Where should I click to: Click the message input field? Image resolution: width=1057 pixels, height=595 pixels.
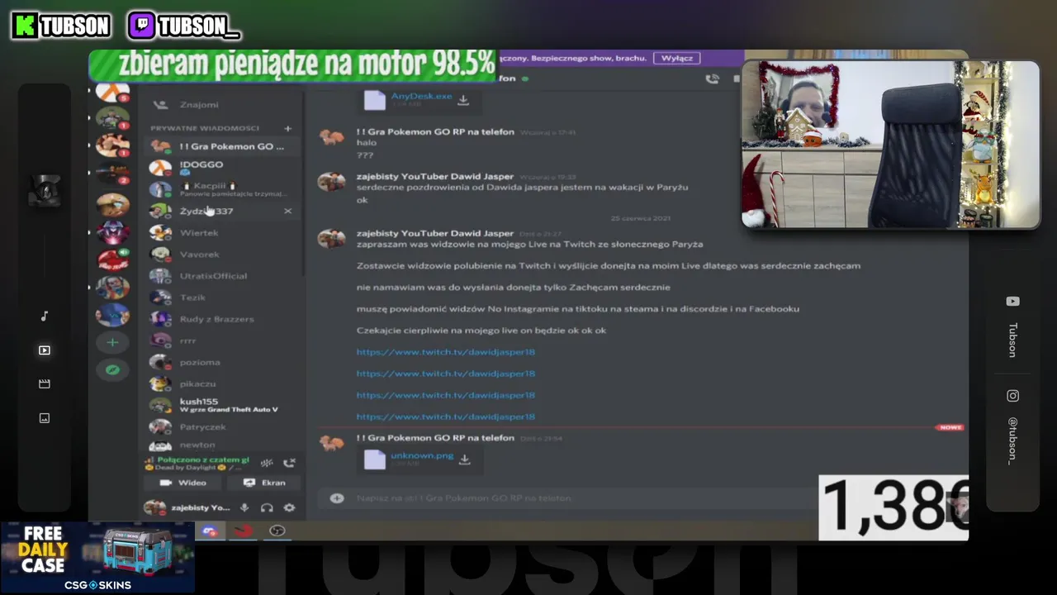(x=570, y=498)
